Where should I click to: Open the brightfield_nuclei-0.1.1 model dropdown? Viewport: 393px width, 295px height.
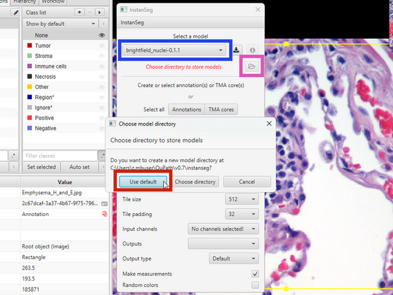point(174,50)
